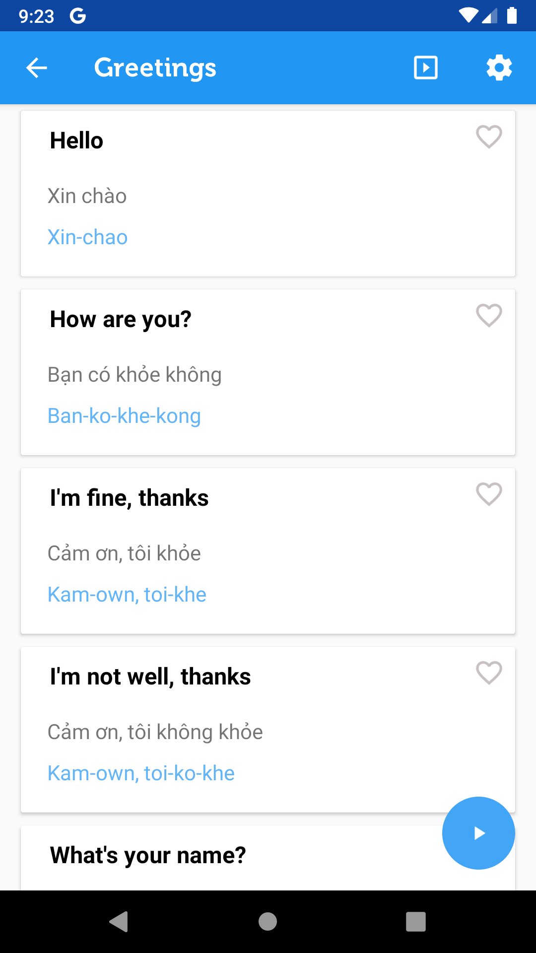The height and width of the screenshot is (953, 536).
Task: Select Cảm ơn, tôi không khỏe translation
Action: point(155,732)
